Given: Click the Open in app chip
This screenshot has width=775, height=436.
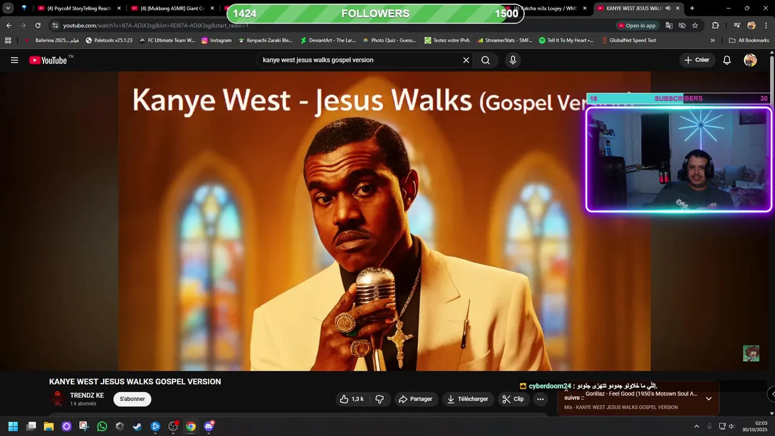Looking at the screenshot, I should tap(637, 25).
